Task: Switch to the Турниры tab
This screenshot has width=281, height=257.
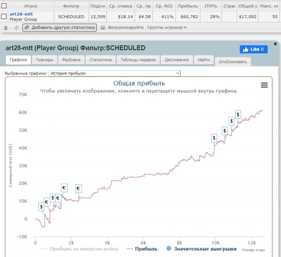Action: pos(44,60)
